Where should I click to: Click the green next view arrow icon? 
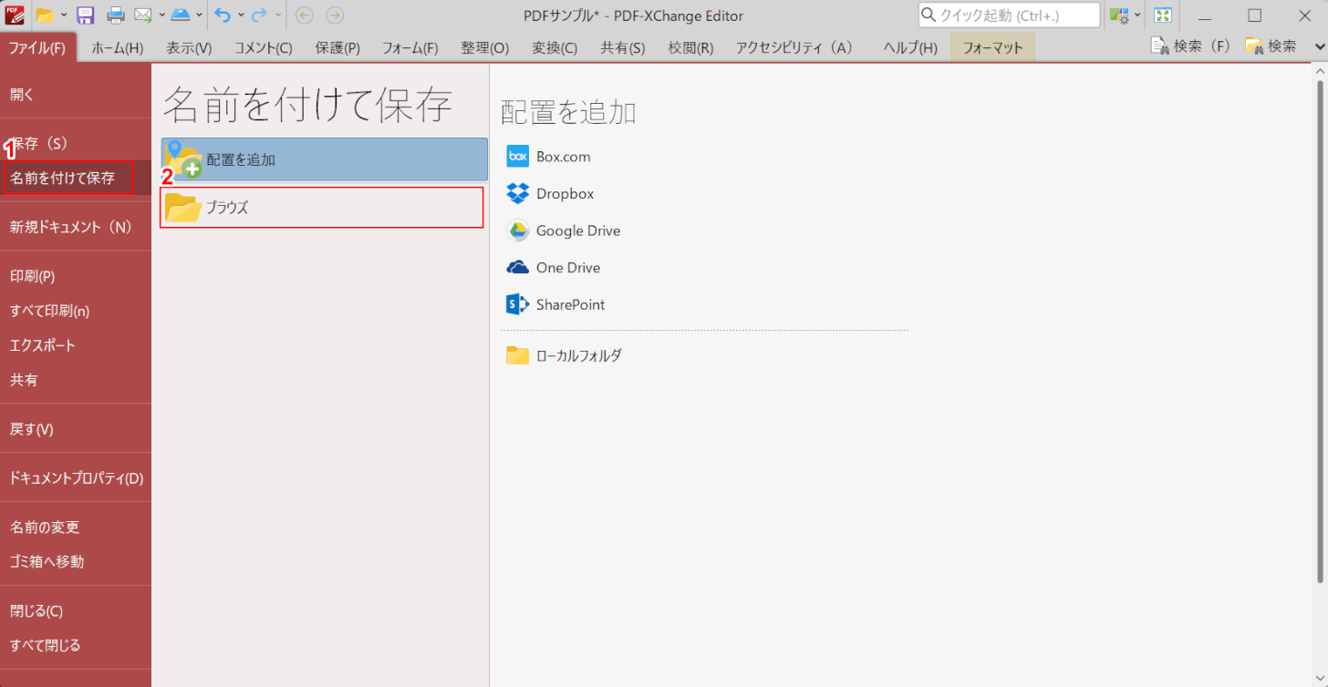tap(335, 15)
